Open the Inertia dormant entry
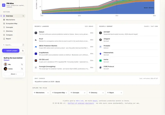This screenshot has height=115, width=165. click(128, 61)
